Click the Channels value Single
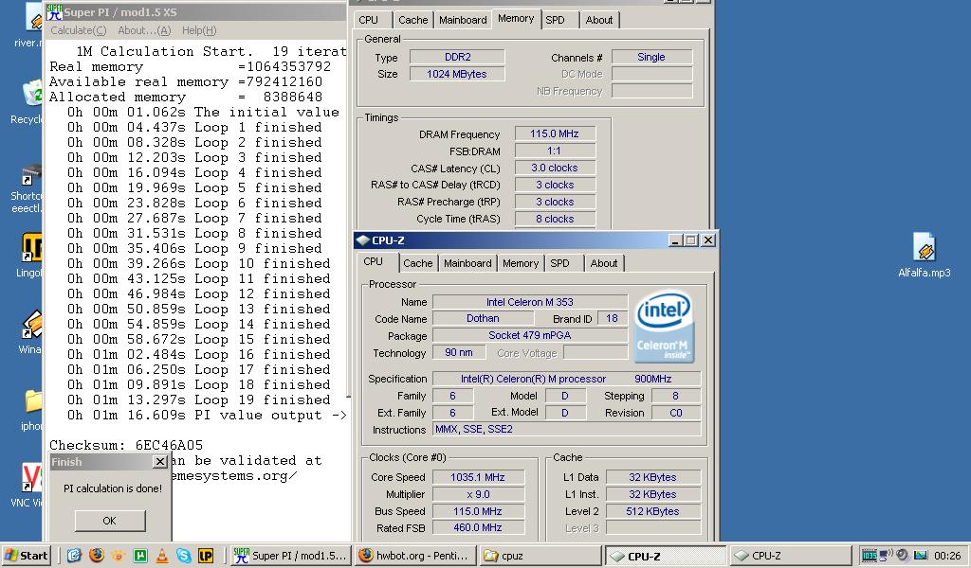The width and height of the screenshot is (971, 568). pyautogui.click(x=651, y=57)
